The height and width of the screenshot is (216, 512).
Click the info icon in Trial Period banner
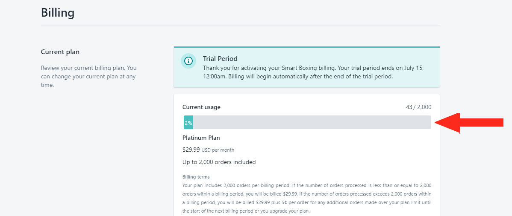[188, 61]
